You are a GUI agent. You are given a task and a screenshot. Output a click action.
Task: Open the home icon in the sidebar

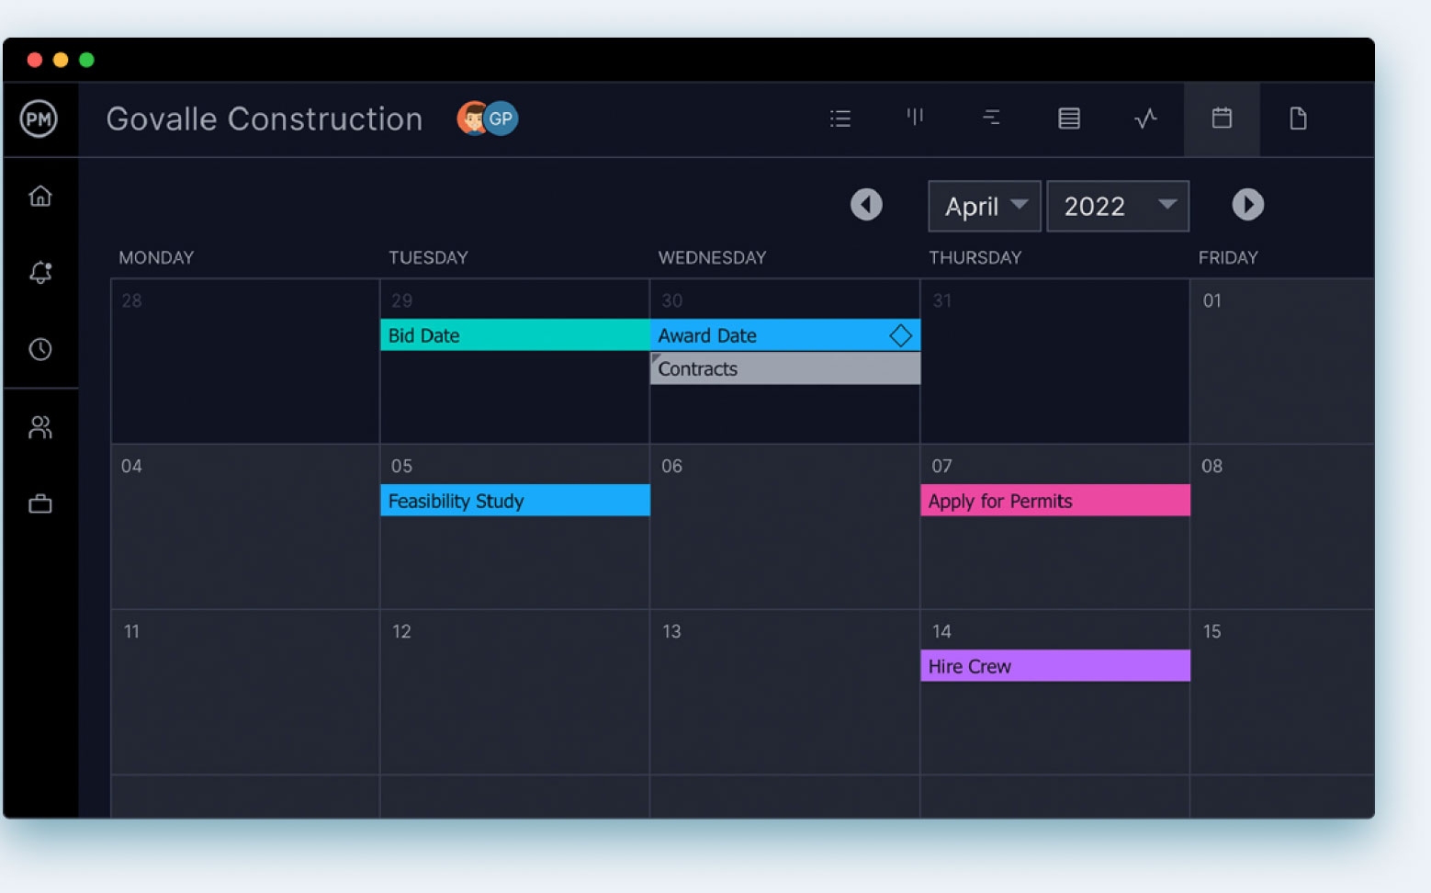point(40,195)
